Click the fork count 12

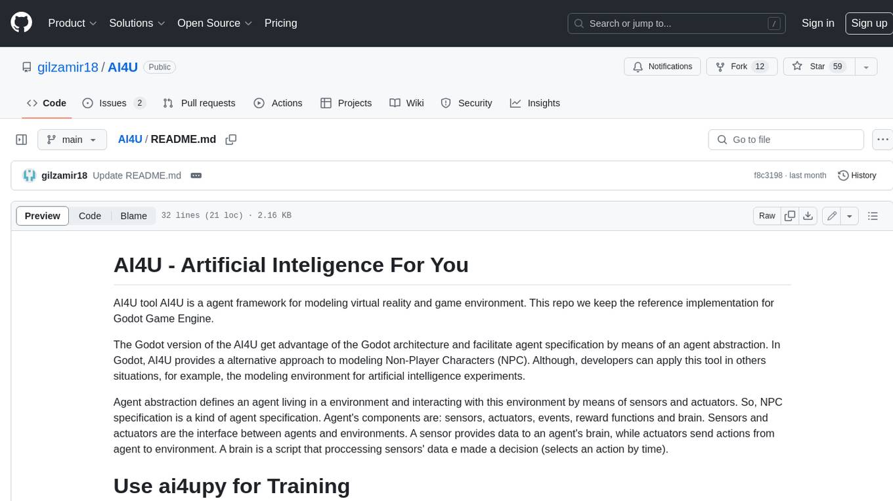pos(760,67)
